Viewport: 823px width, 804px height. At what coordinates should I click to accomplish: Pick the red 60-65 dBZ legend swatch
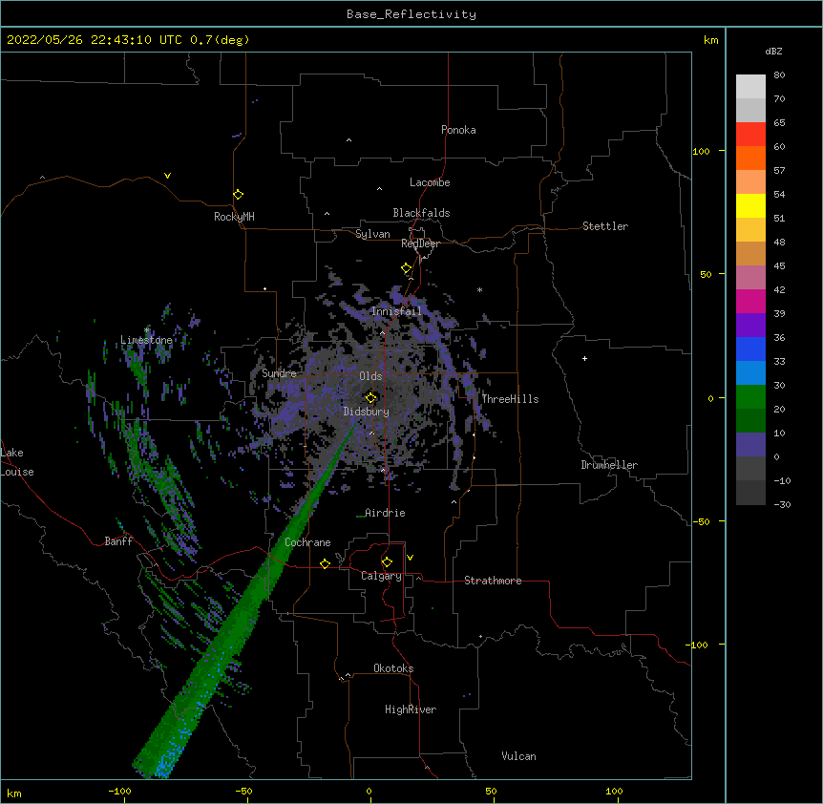[x=750, y=135]
